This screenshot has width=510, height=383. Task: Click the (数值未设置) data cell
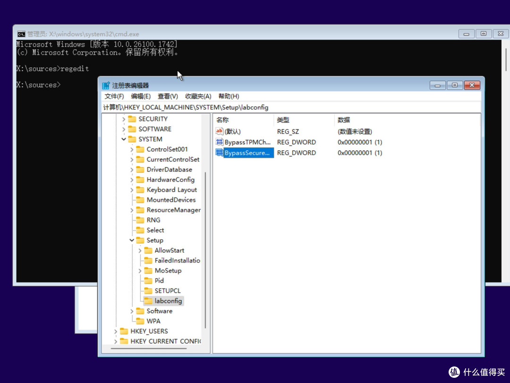pos(355,131)
